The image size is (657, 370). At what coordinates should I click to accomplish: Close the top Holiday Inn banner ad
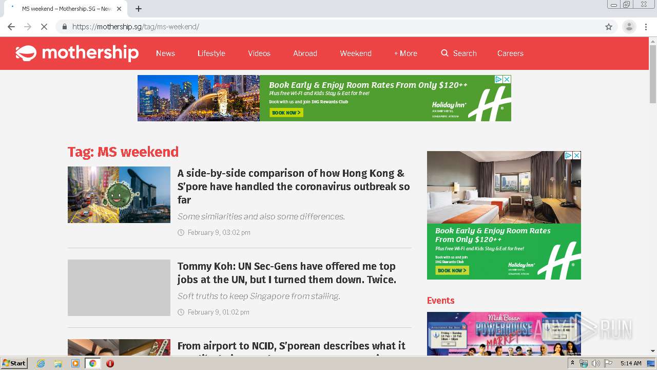click(507, 79)
